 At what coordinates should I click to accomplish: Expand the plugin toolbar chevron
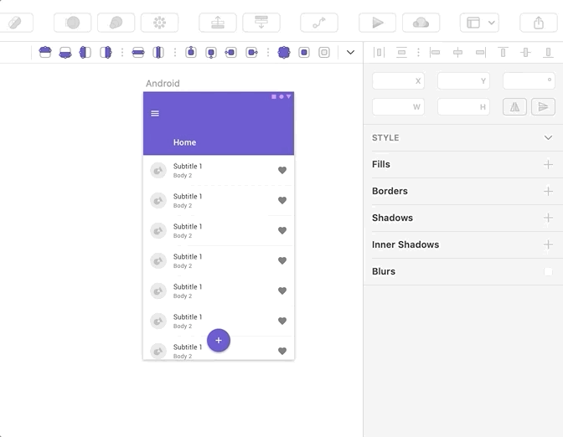(x=350, y=53)
